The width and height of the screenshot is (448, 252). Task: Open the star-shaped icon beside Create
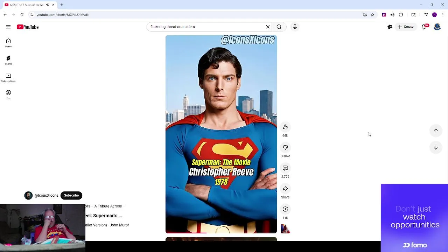tap(390, 27)
